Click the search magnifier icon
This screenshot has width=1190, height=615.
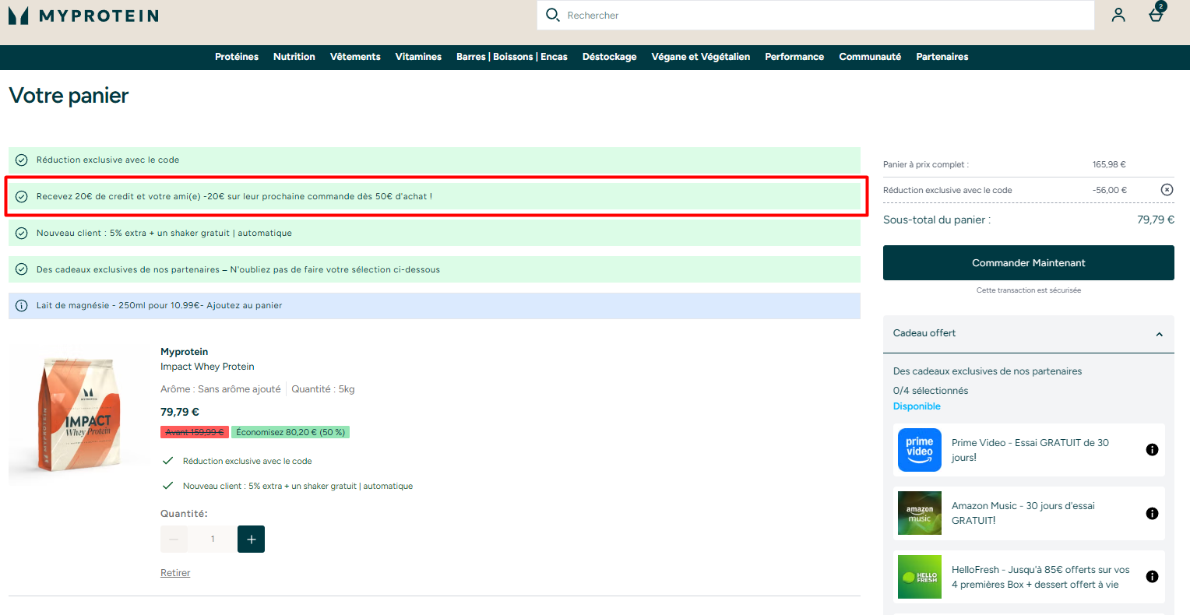pos(553,15)
